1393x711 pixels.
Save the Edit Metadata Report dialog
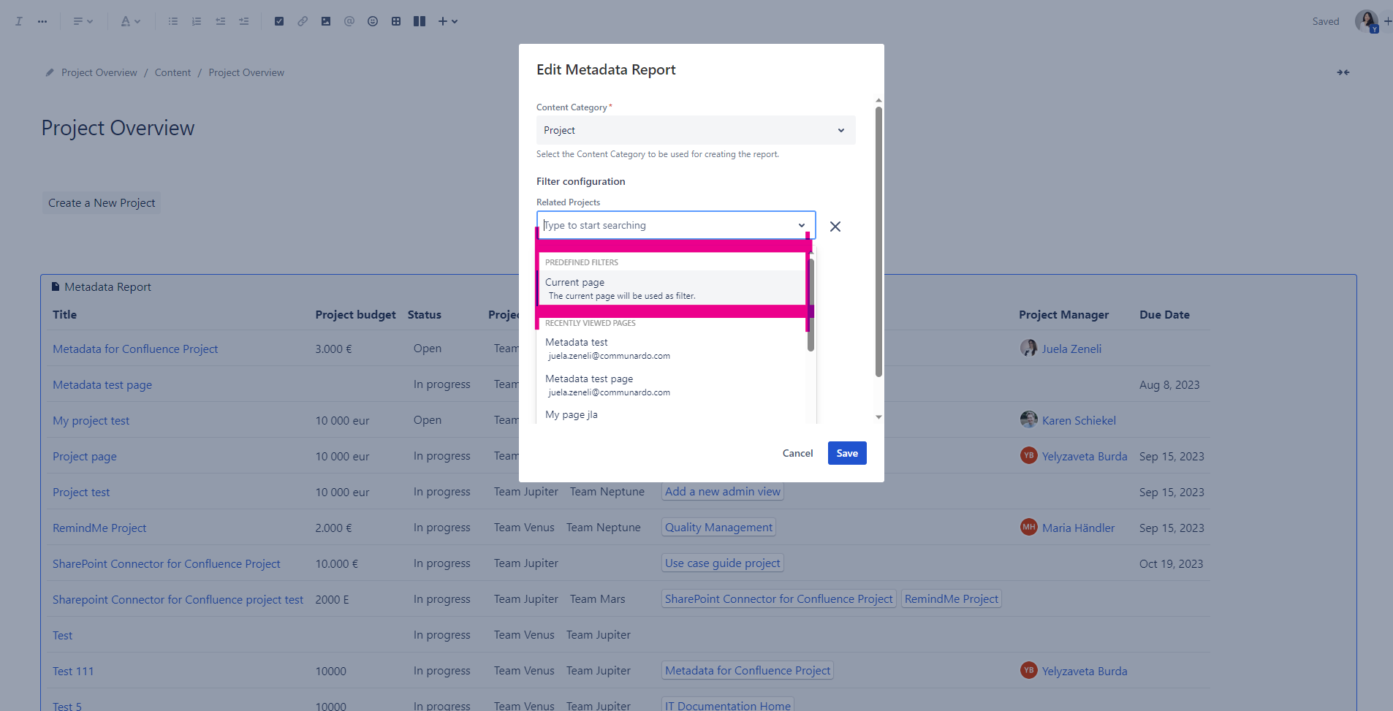(846, 453)
